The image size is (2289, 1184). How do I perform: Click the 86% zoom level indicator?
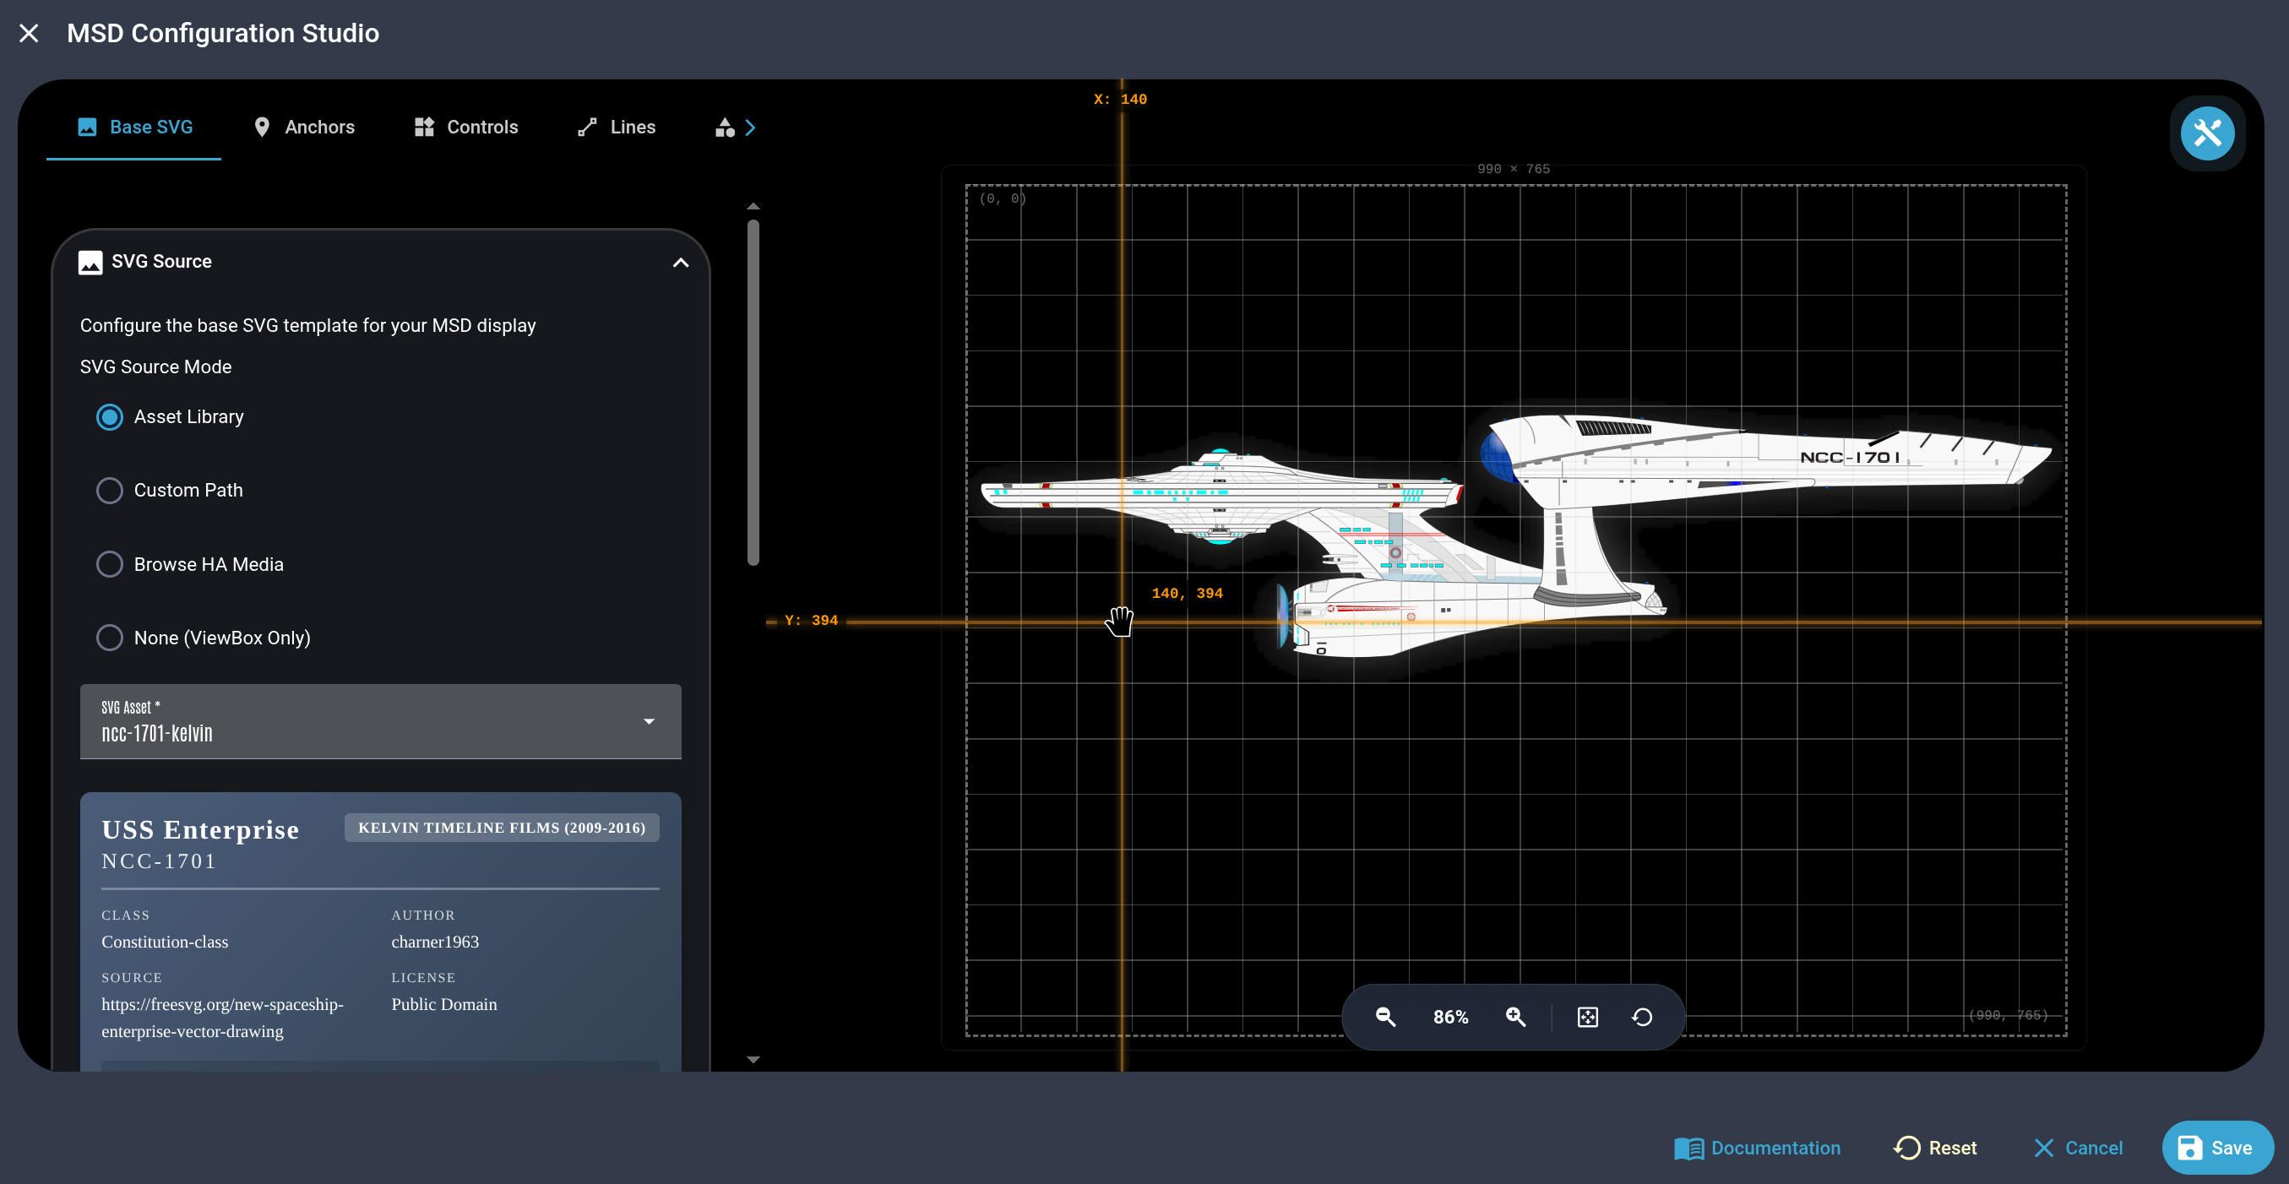click(x=1450, y=1017)
